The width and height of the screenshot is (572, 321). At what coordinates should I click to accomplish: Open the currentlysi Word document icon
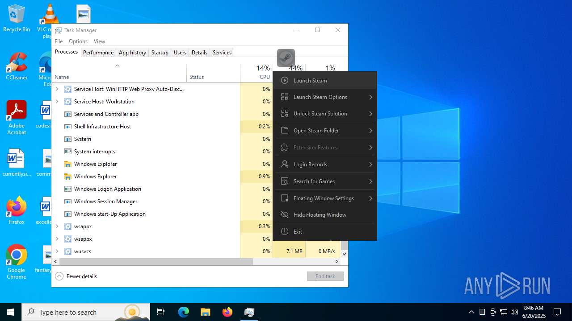pos(17,163)
